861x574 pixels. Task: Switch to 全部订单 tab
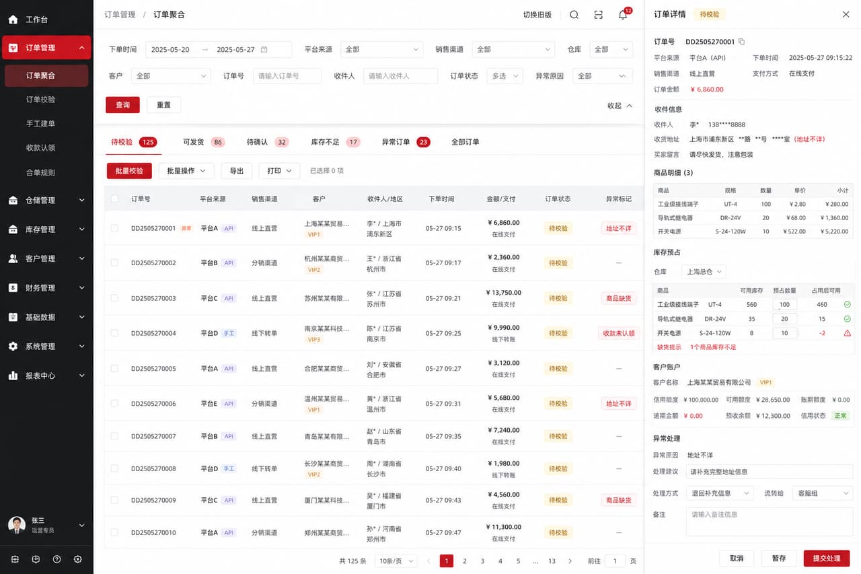(465, 142)
